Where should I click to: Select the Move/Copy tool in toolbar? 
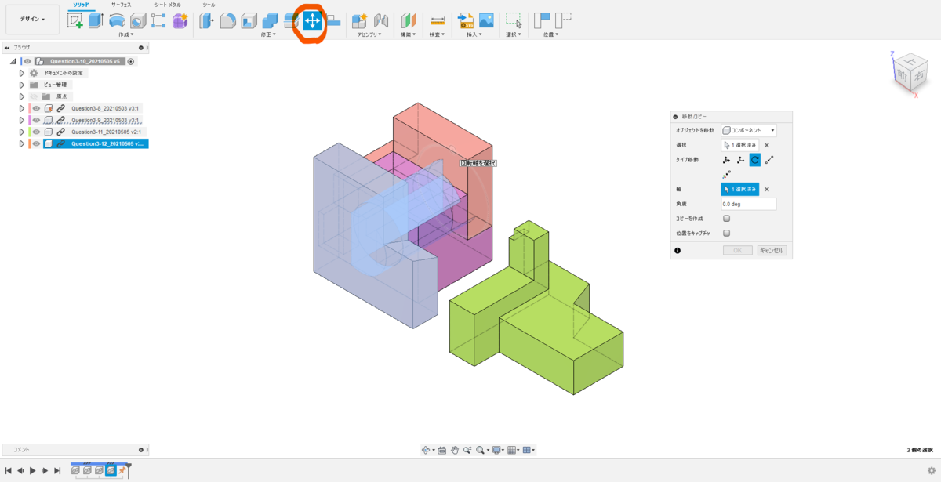pos(312,21)
